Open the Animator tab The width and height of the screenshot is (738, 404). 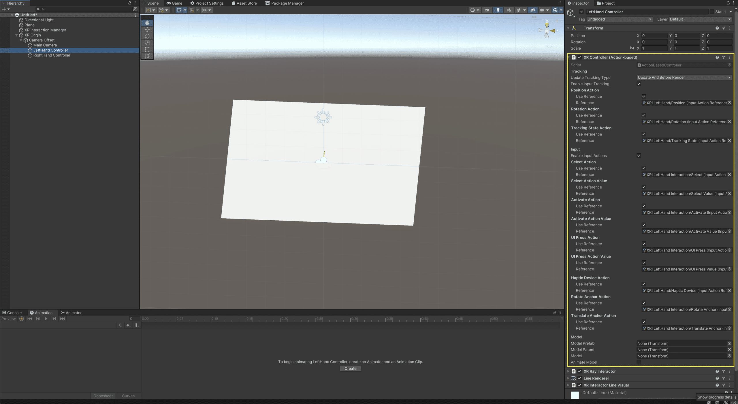pyautogui.click(x=71, y=313)
